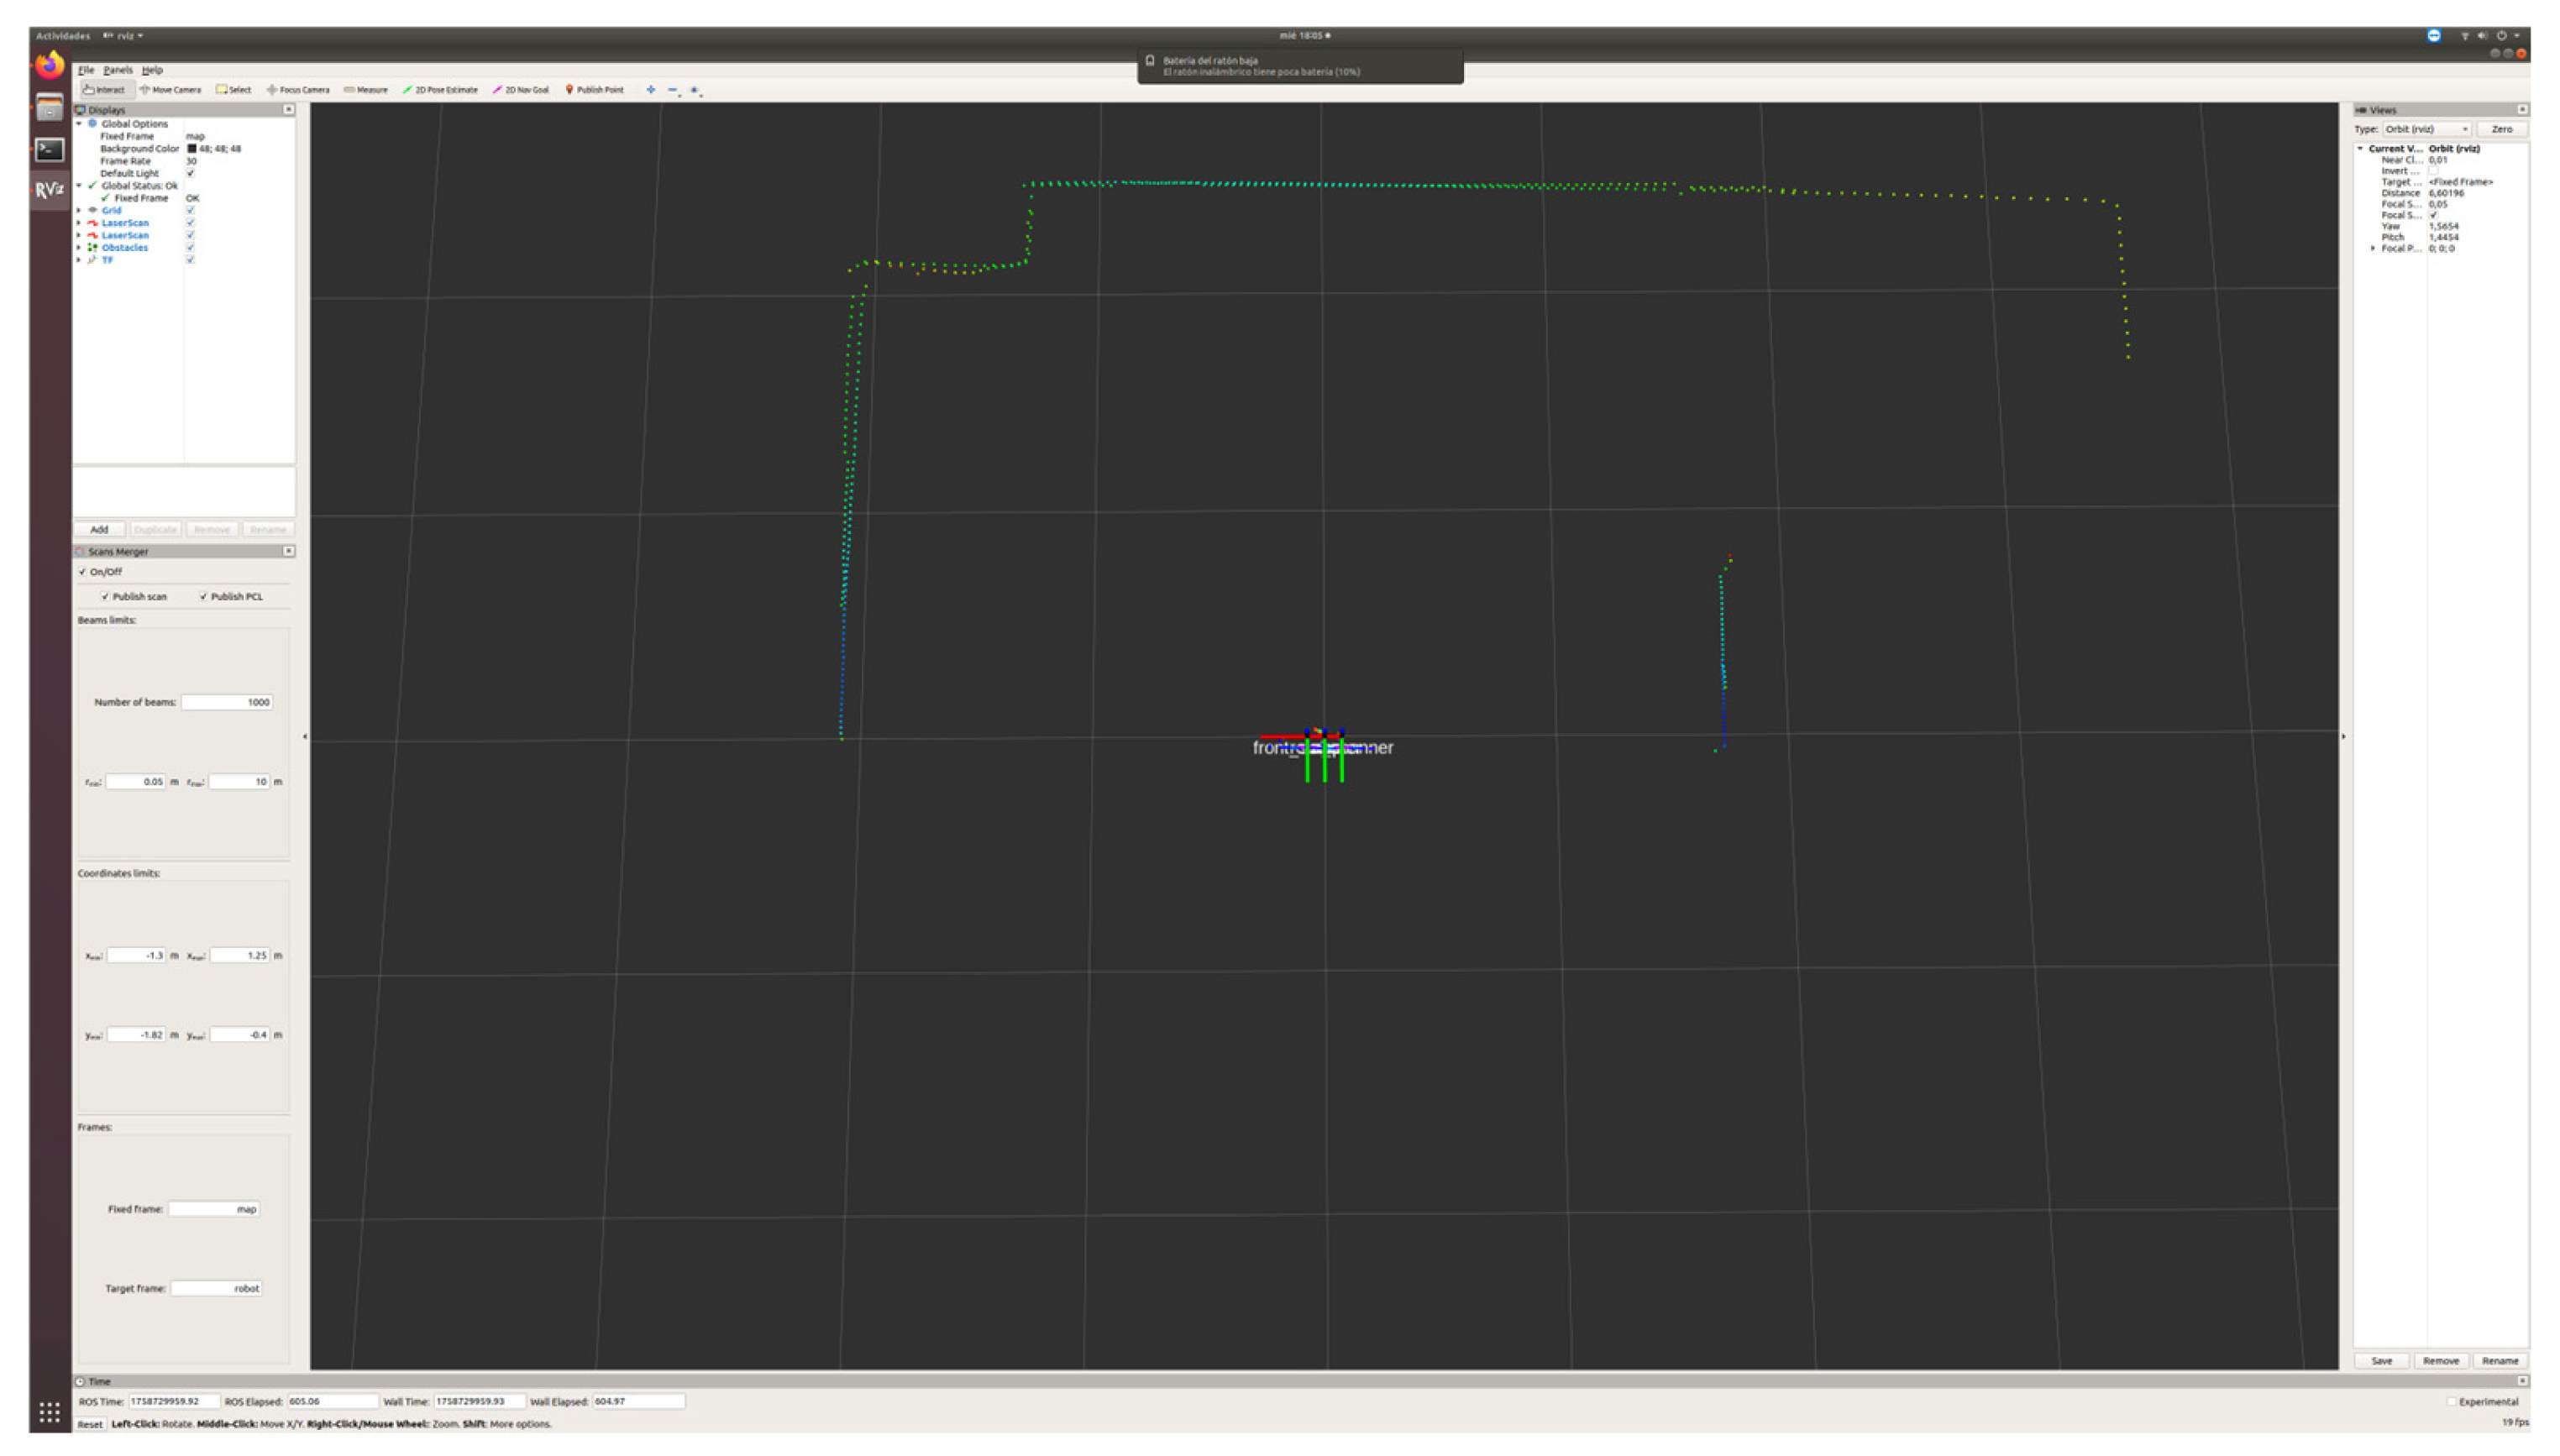Expand the Grid display tree item
The width and height of the screenshot is (2560, 1456).
click(79, 210)
